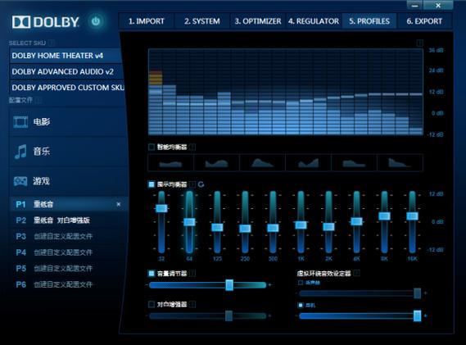Screen dimensions: 466x345
Task: Select the third single-peak intelligent EQ preset
Action: click(262, 163)
